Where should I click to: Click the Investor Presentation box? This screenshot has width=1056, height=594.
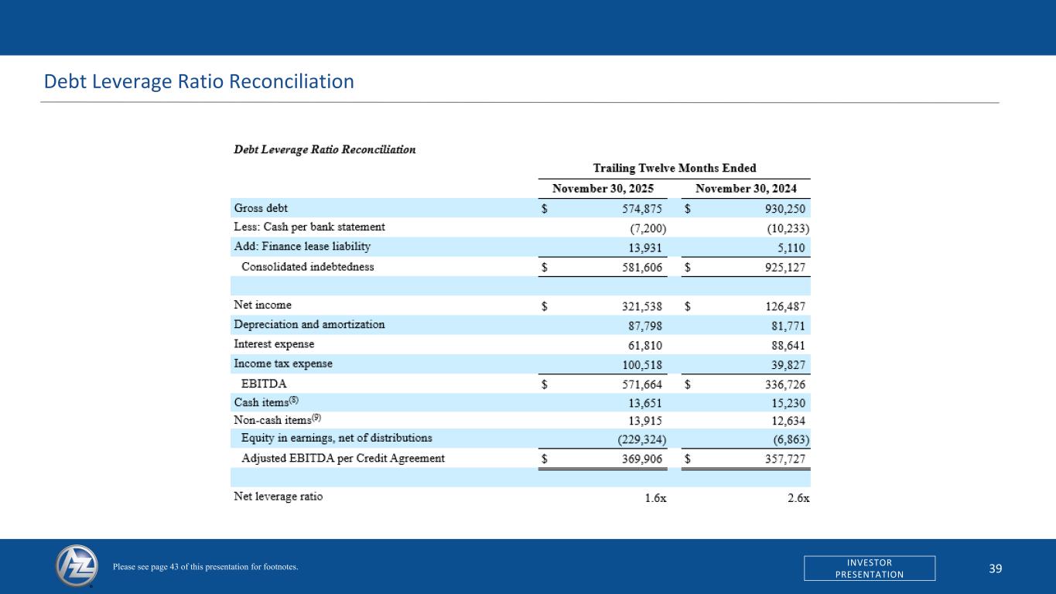(869, 568)
